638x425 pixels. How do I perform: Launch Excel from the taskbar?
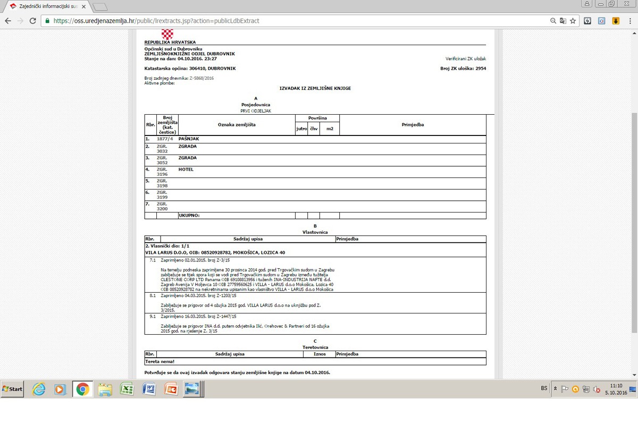click(x=127, y=389)
